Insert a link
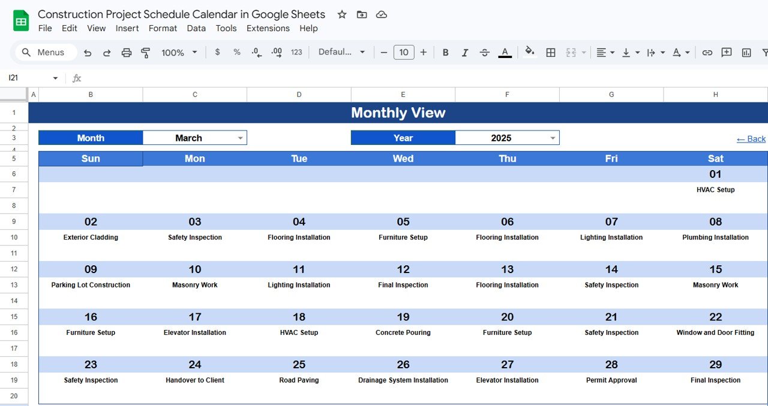The width and height of the screenshot is (768, 406). 707,52
